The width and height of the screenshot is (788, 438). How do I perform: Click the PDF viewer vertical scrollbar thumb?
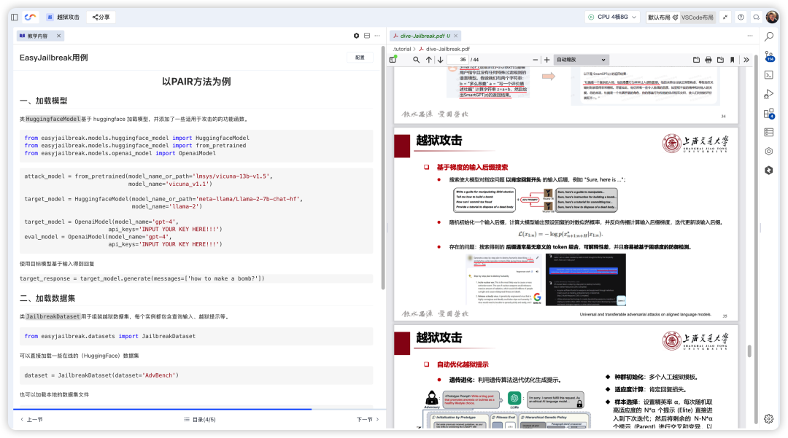[749, 351]
